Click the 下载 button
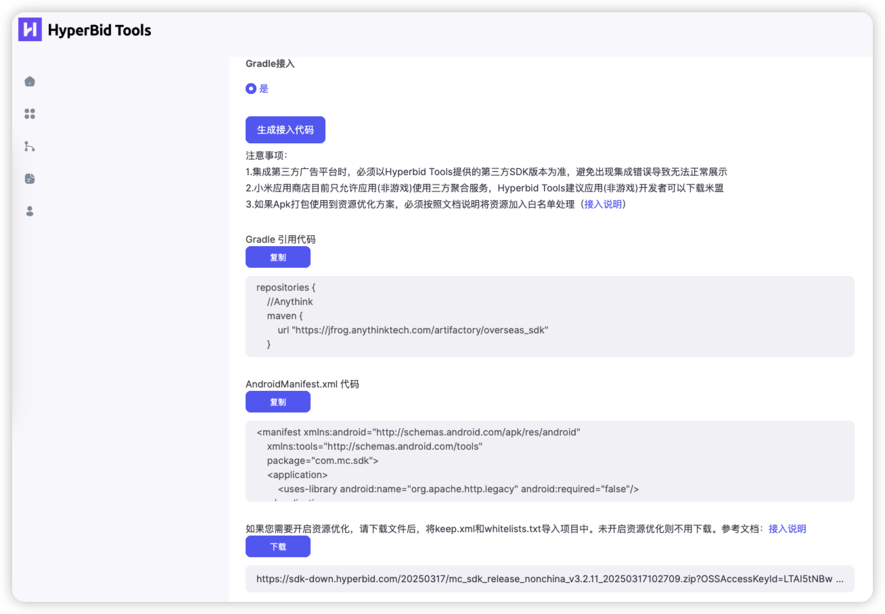 278,546
